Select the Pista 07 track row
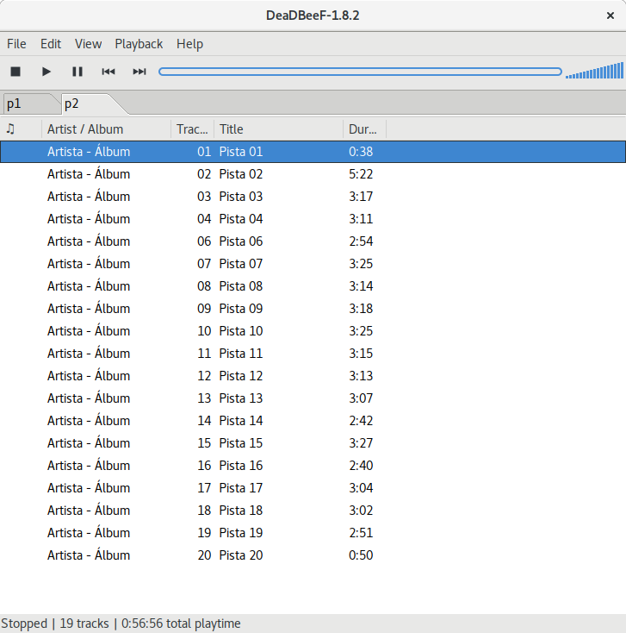Screen dimensions: 626x633 click(x=313, y=264)
